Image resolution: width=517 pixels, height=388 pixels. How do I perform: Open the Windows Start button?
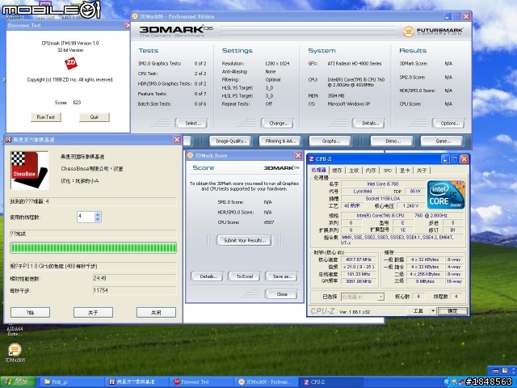pos(17,382)
